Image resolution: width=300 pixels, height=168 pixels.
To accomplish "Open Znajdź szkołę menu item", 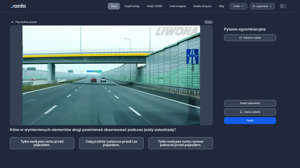I will (132, 6).
